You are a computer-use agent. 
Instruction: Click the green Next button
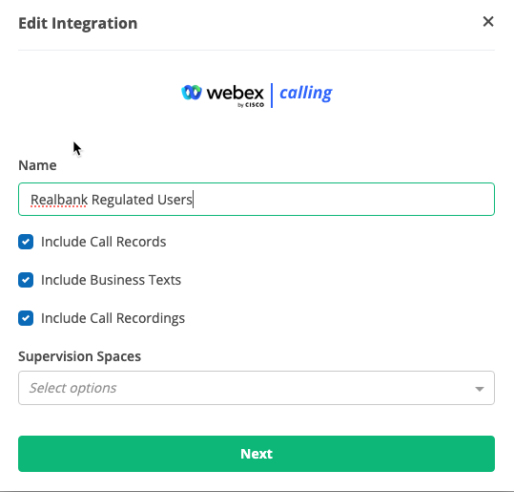tap(257, 454)
